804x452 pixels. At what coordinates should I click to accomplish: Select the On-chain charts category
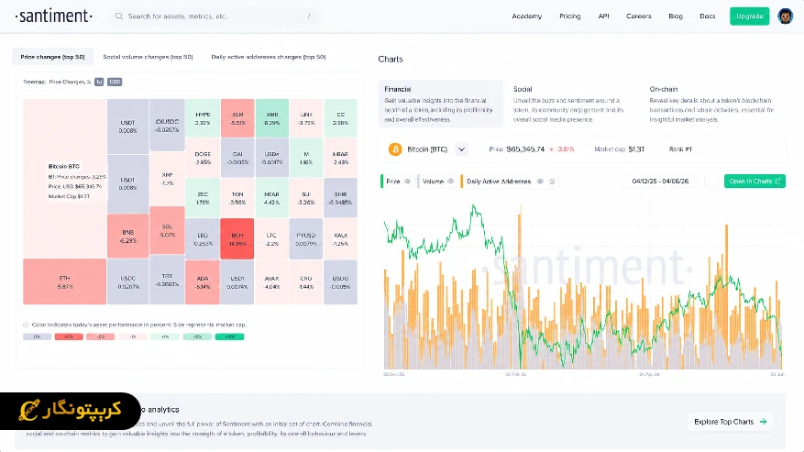(x=712, y=104)
